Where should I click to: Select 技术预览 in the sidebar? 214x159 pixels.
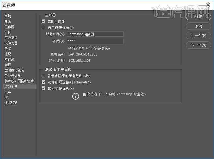pos(11,103)
